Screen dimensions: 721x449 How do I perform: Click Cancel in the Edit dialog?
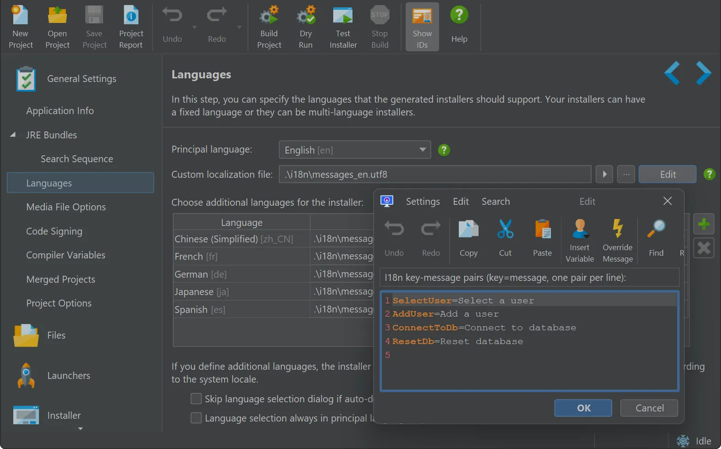click(649, 408)
